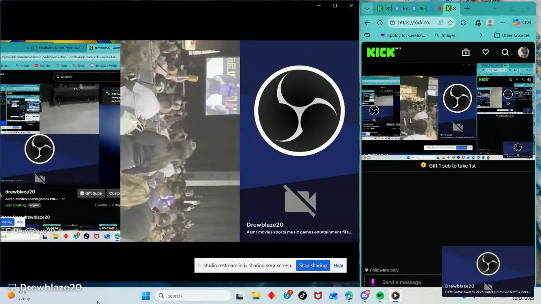Open Copilot Chat in Edge
This screenshot has height=304, width=541.
click(x=522, y=23)
